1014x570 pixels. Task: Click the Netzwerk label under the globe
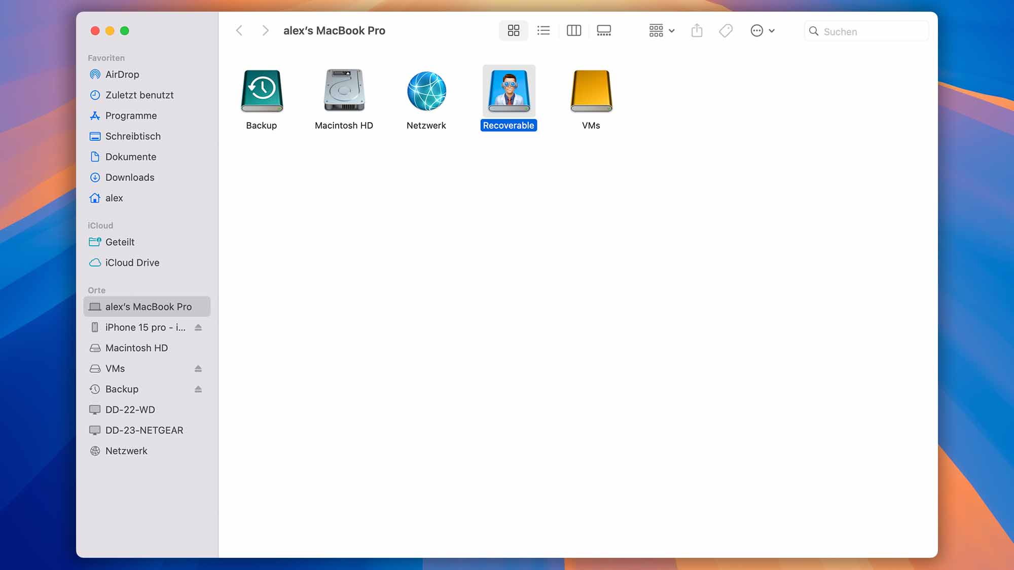(426, 125)
